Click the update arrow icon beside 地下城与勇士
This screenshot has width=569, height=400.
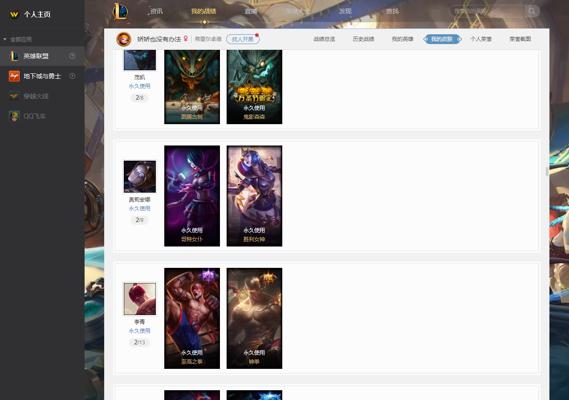click(73, 76)
